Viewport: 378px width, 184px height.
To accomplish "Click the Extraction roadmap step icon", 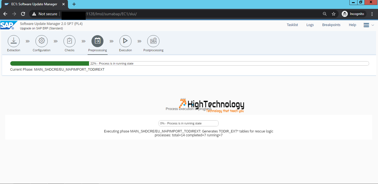I will coord(14,41).
